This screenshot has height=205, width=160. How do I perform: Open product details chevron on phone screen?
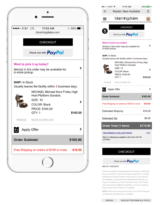click(x=81, y=102)
